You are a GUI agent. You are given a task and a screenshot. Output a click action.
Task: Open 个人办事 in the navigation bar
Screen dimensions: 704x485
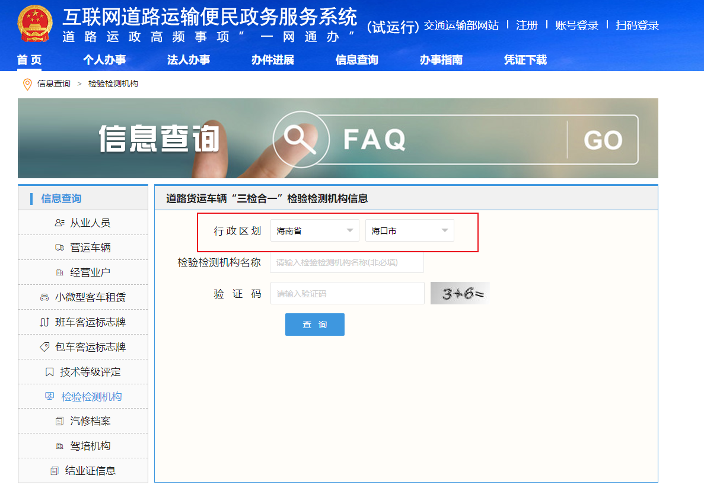click(x=104, y=60)
